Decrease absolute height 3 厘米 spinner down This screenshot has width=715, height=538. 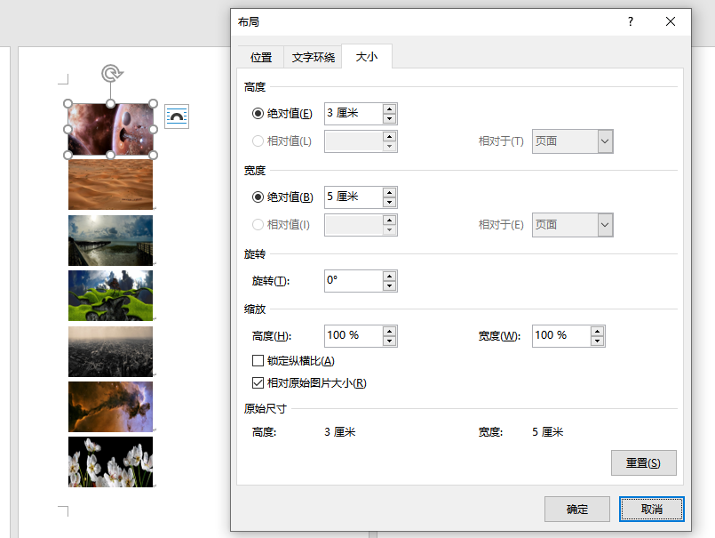click(x=389, y=119)
